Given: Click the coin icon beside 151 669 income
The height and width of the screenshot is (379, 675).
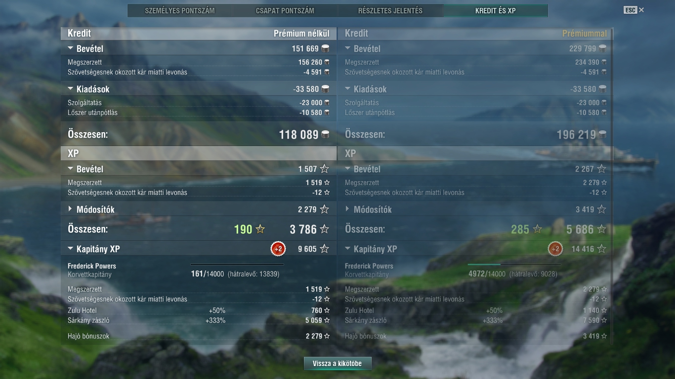Looking at the screenshot, I should tap(325, 48).
